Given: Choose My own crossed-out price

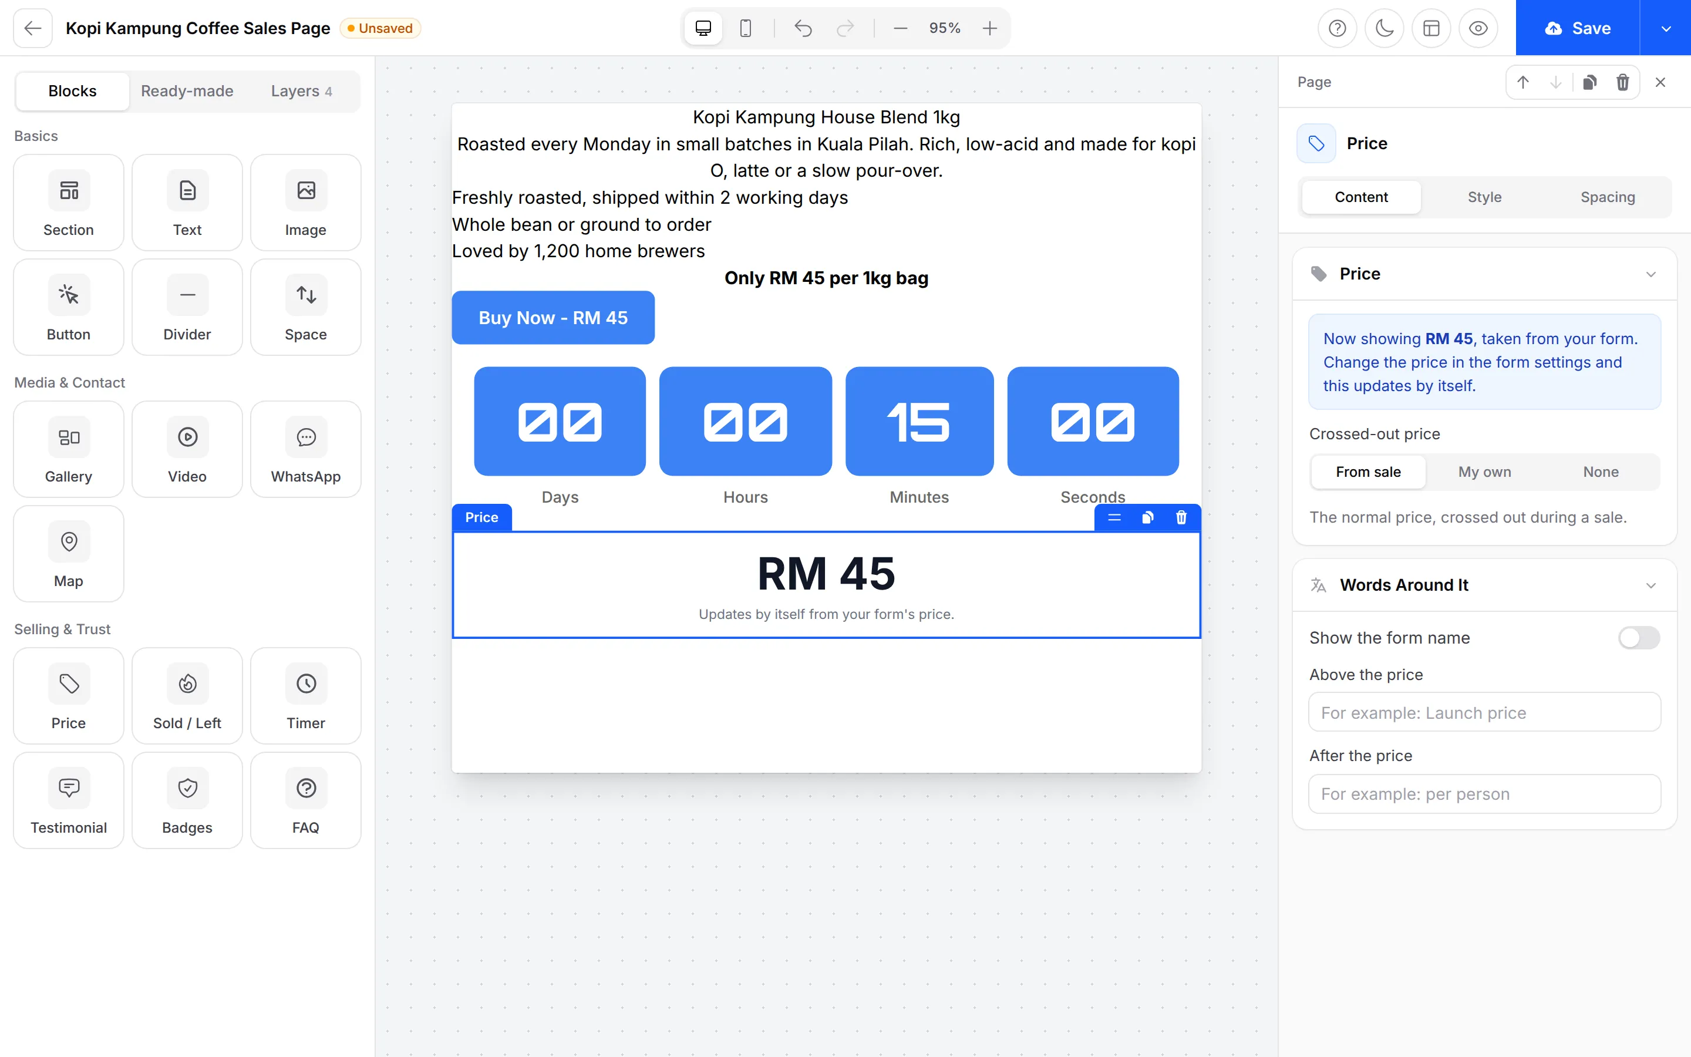Looking at the screenshot, I should tap(1484, 472).
